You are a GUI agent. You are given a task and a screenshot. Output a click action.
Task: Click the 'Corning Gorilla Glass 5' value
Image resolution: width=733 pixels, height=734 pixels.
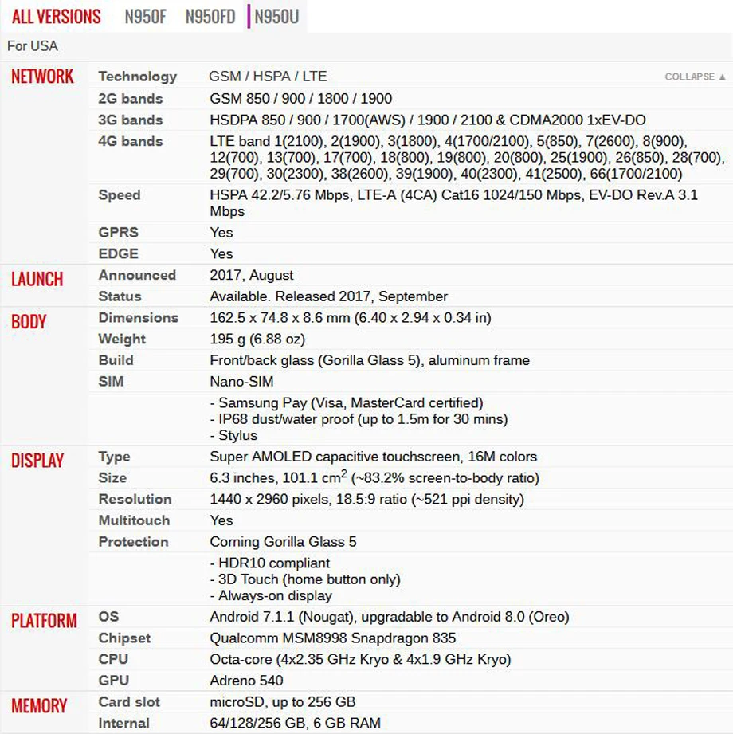[x=283, y=542]
